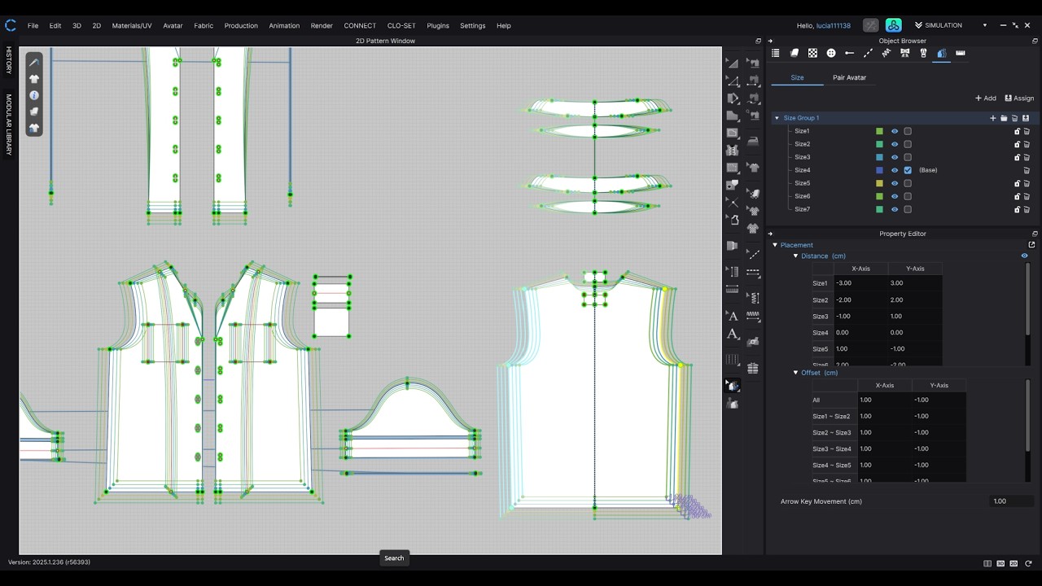
Task: Toggle visibility eye for Size1
Action: pos(895,131)
